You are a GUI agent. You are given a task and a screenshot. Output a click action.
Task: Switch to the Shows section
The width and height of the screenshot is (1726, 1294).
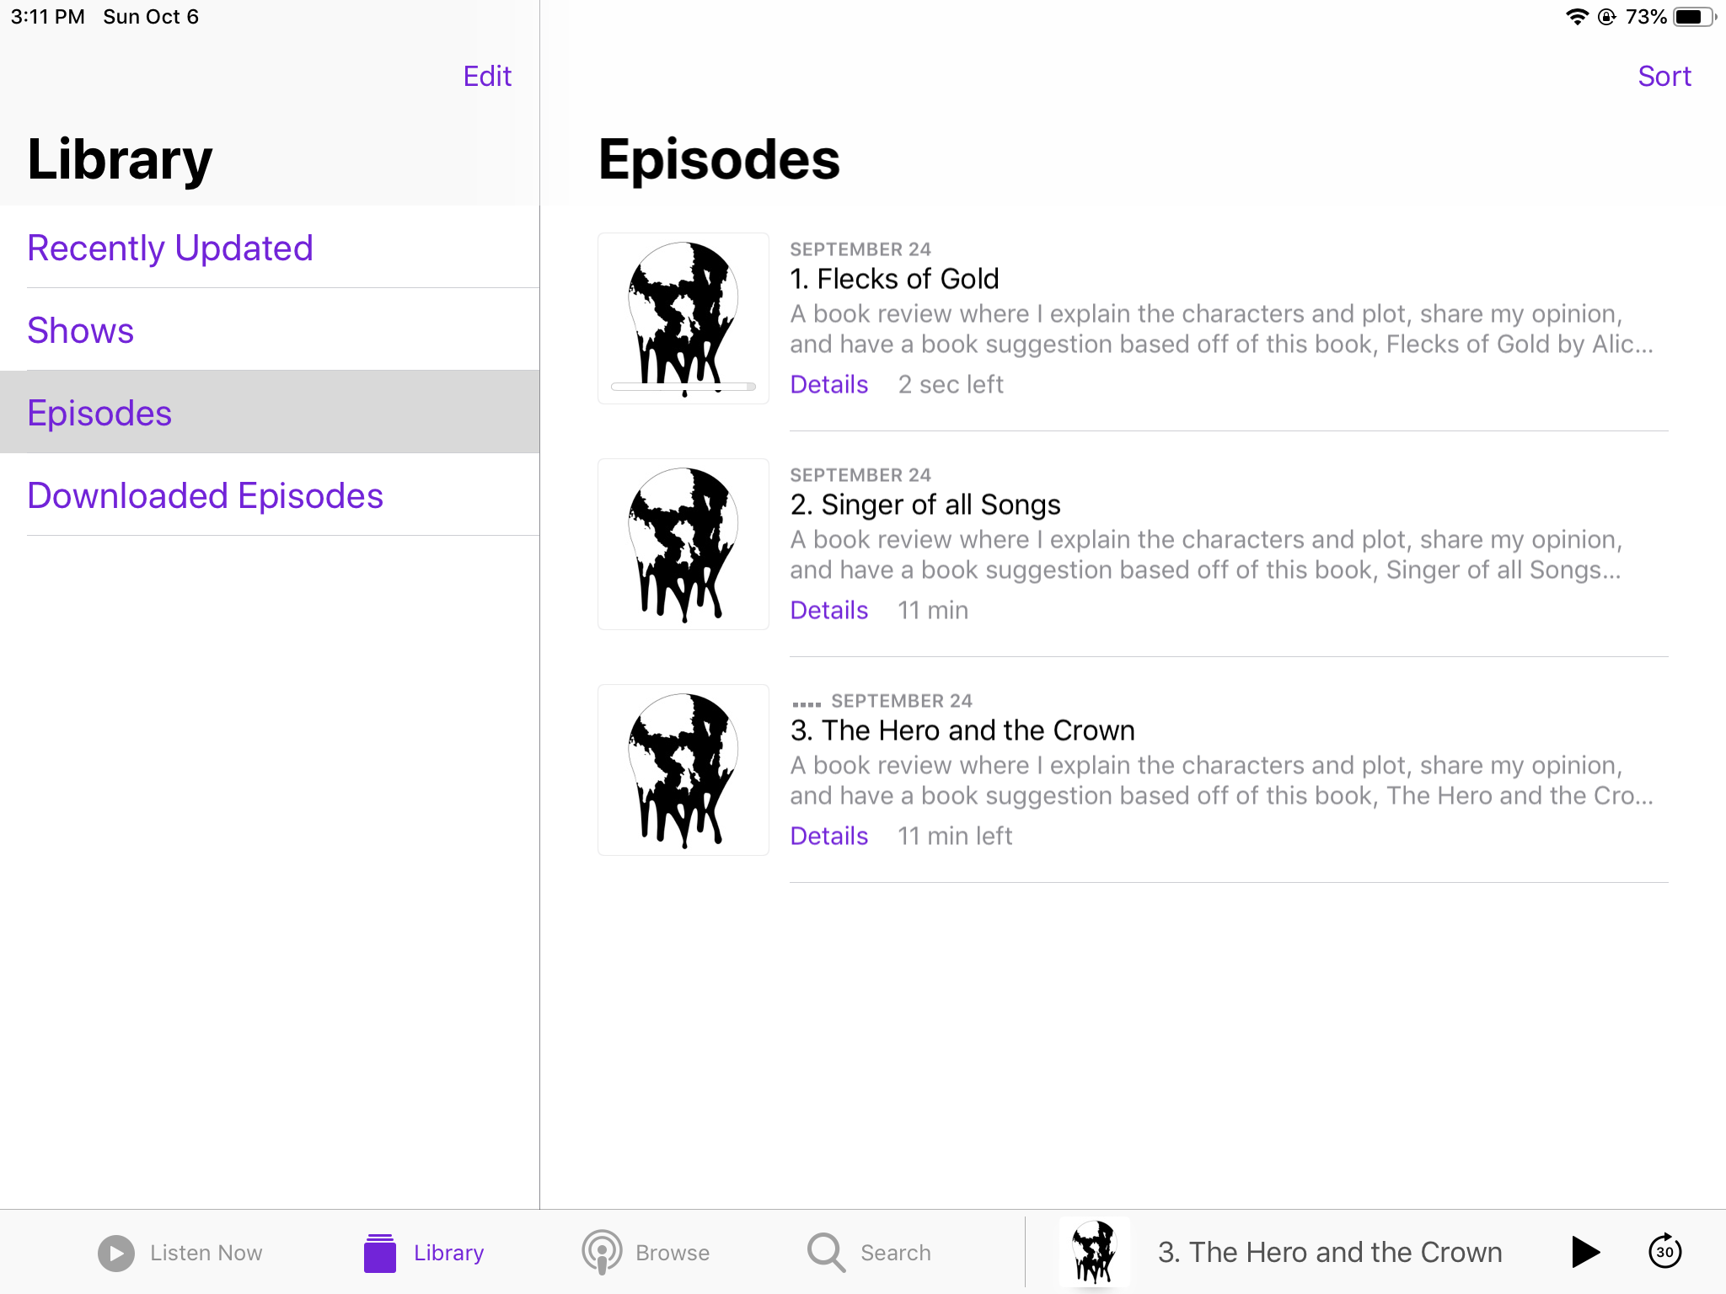click(80, 330)
